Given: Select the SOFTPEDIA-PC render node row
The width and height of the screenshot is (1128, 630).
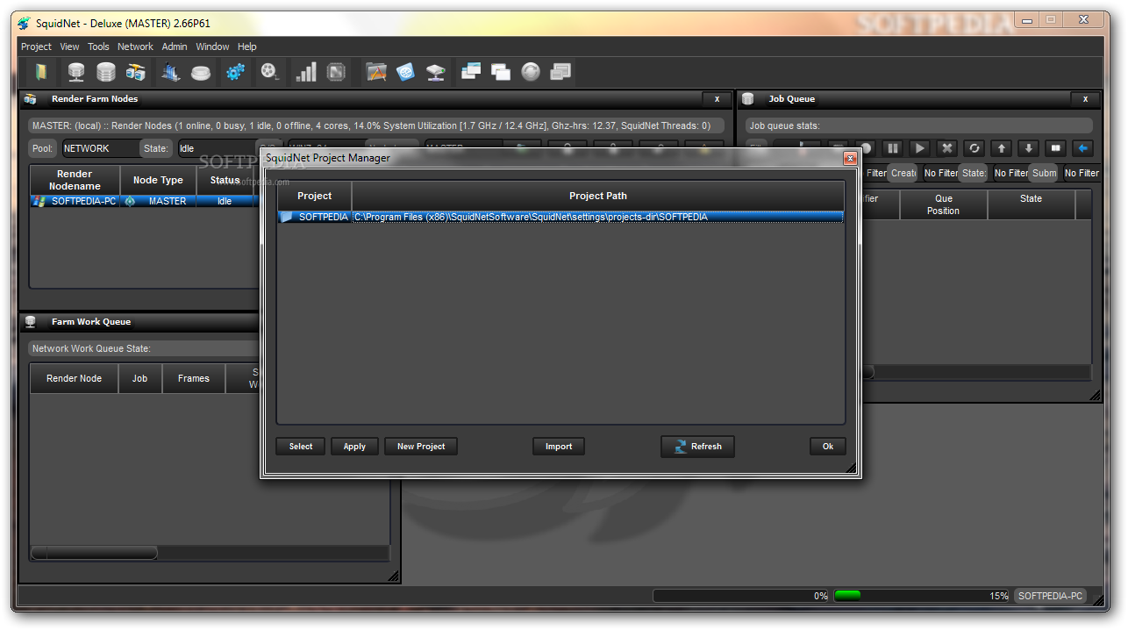Looking at the screenshot, I should click(145, 201).
